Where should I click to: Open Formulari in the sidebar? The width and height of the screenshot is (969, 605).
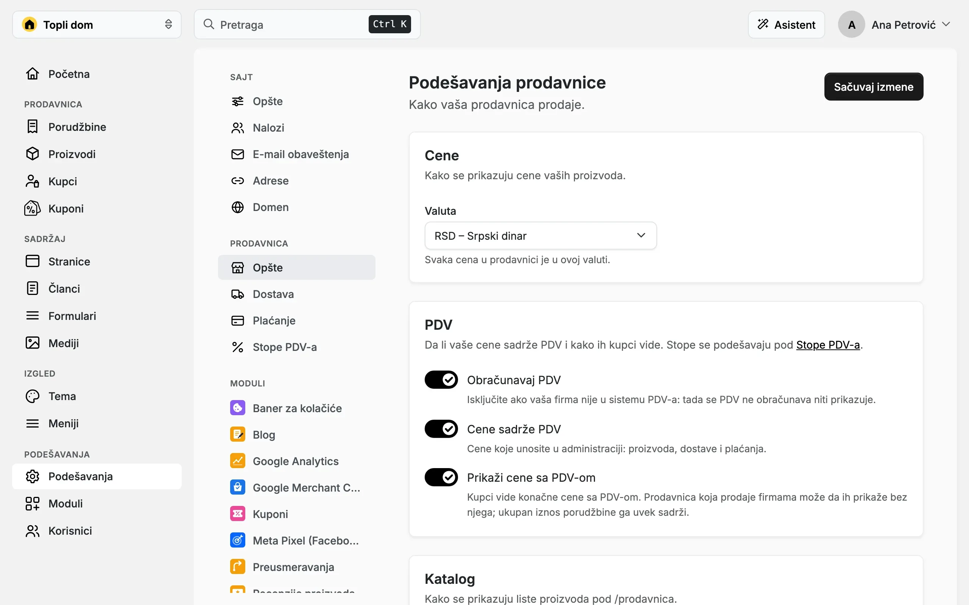[x=97, y=316]
